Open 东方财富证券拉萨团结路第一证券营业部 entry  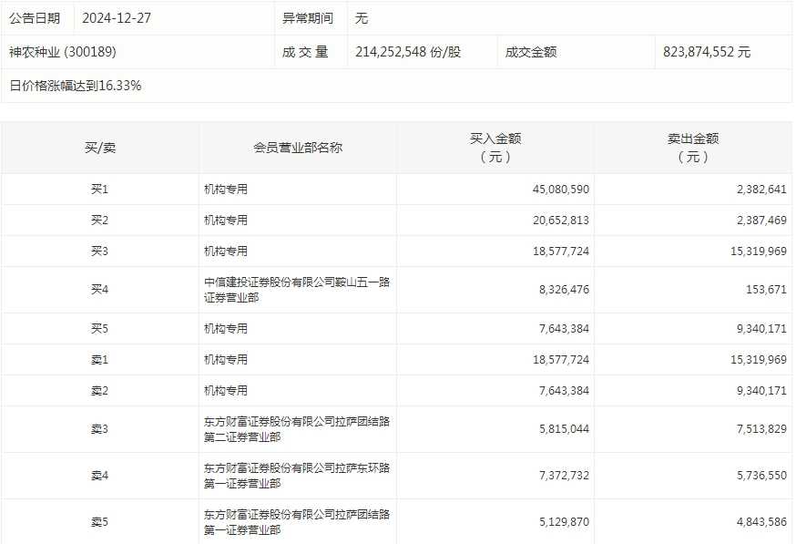298,522
